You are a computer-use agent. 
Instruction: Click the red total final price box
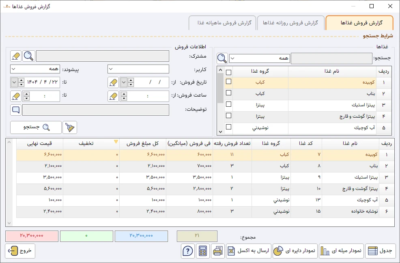pyautogui.click(x=32, y=236)
